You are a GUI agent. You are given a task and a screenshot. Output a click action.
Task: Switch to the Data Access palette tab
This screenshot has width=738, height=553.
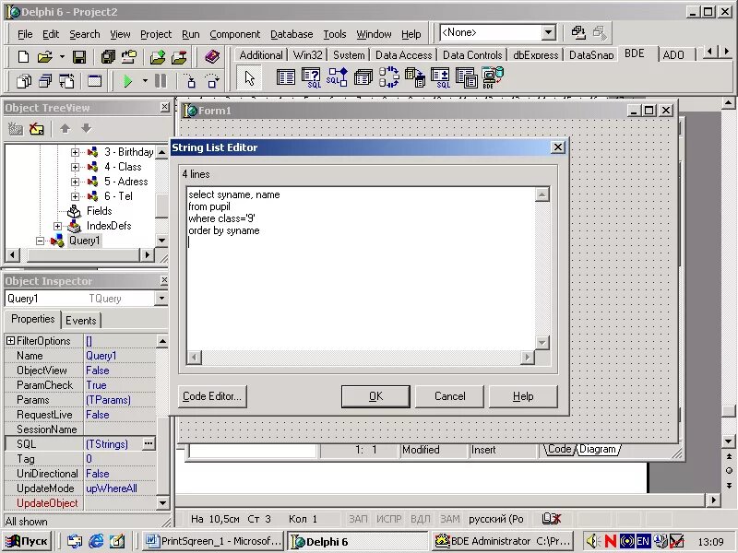pyautogui.click(x=403, y=55)
